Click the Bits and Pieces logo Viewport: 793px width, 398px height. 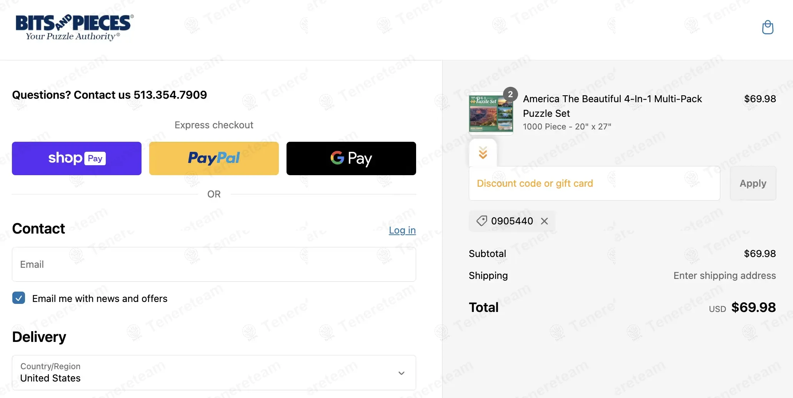point(74,27)
